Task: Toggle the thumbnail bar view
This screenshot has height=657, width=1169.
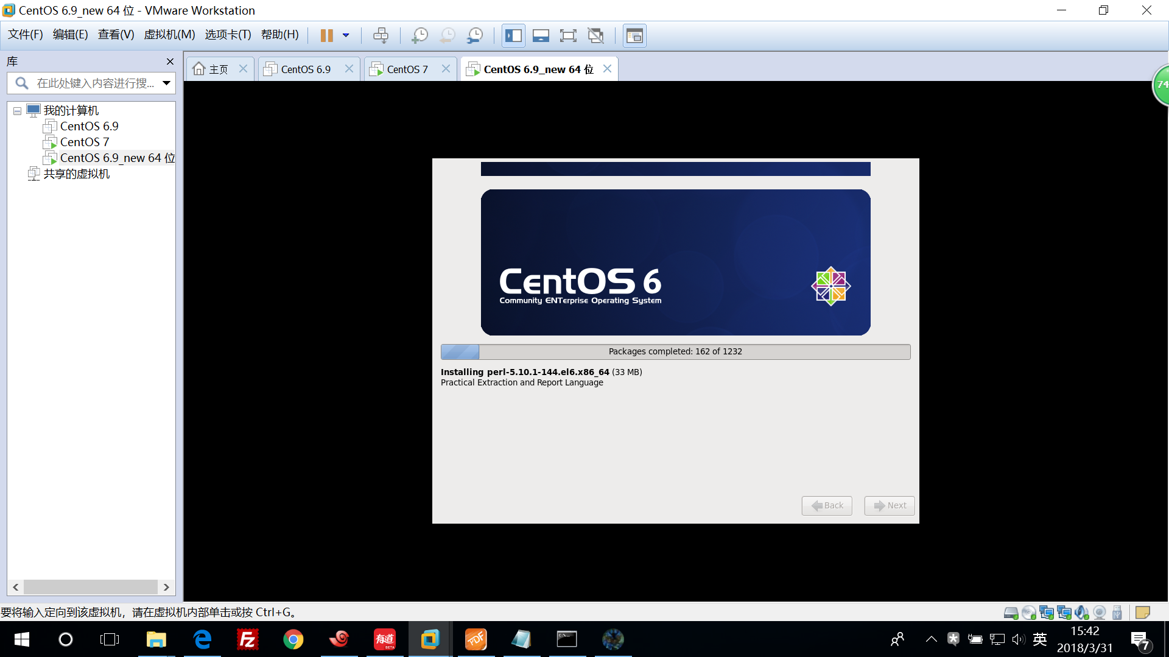Action: pos(541,35)
